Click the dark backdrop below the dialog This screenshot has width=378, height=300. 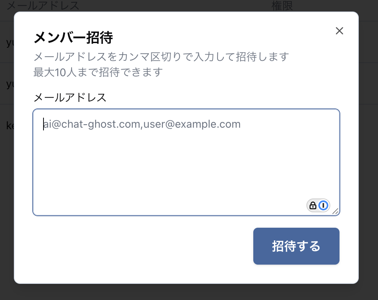point(189,292)
